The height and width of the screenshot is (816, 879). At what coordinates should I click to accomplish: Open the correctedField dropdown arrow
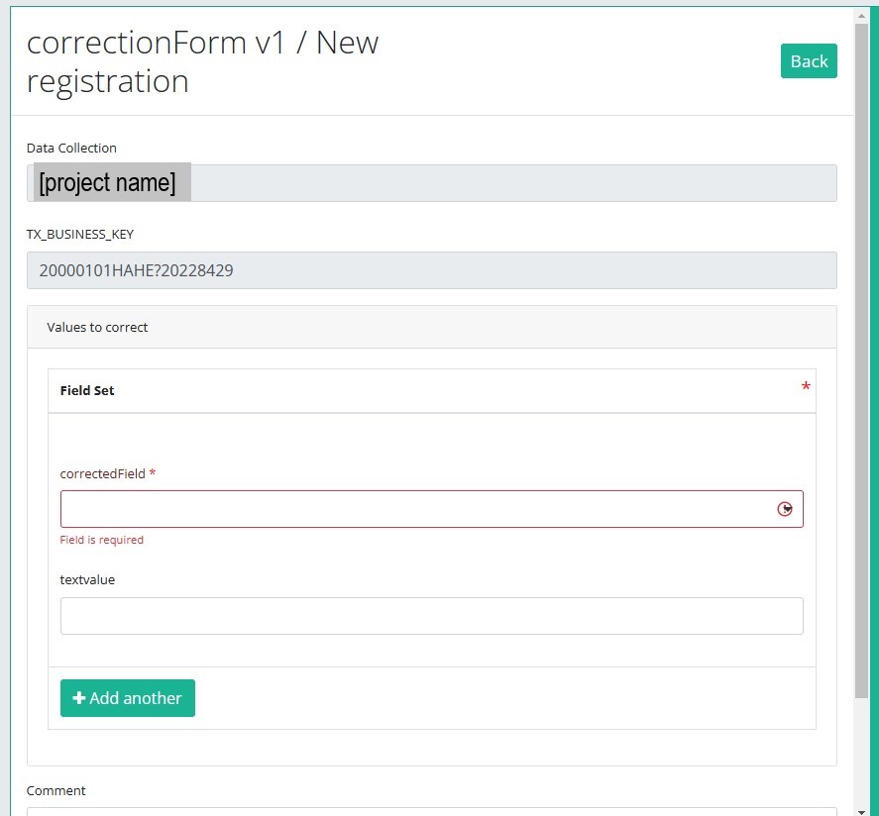[785, 509]
